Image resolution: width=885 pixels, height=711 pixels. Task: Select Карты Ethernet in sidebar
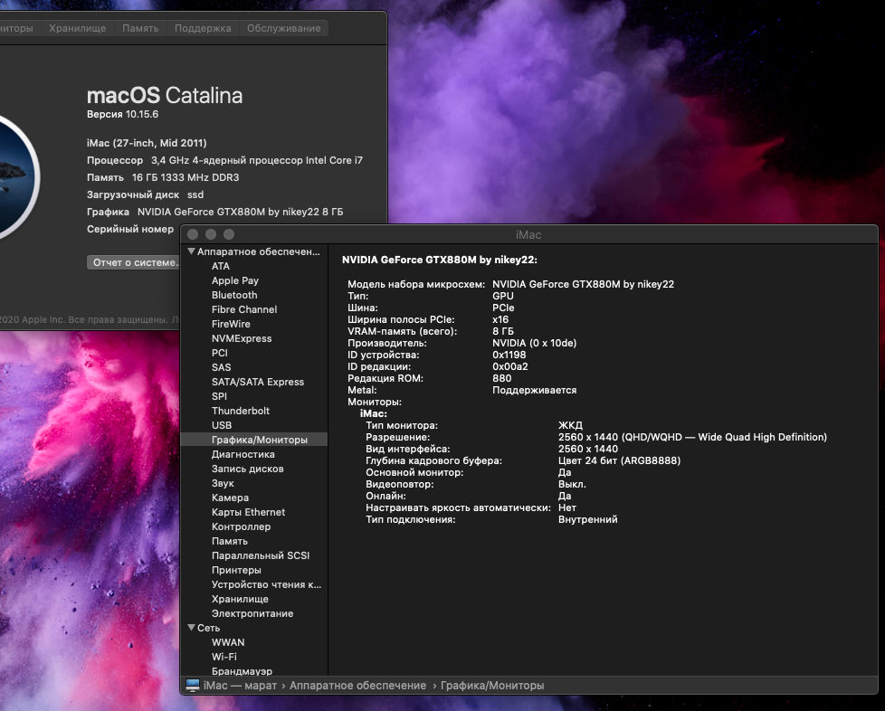tap(248, 512)
